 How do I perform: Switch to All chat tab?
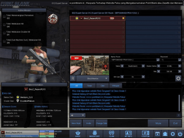[x=76, y=86]
